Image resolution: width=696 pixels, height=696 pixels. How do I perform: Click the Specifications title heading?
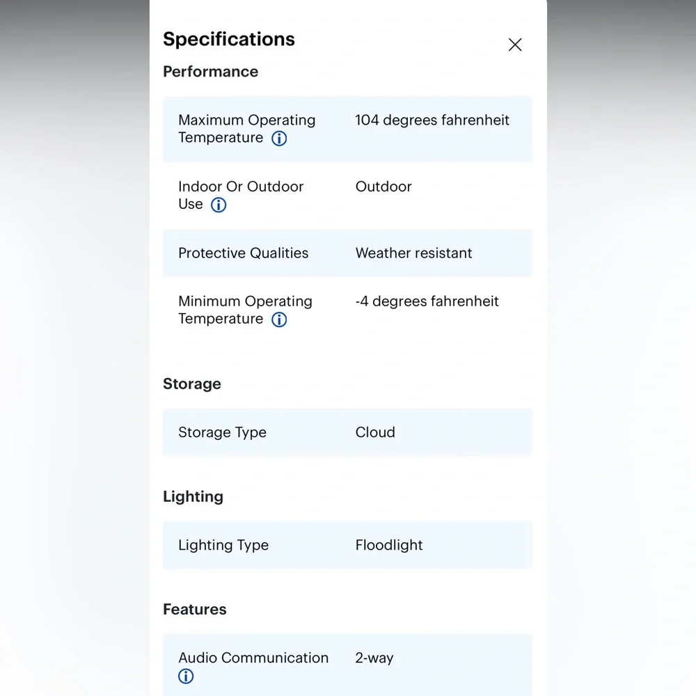(228, 39)
